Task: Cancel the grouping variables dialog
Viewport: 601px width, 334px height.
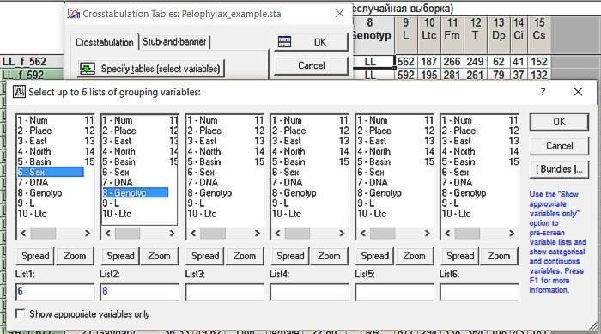Action: click(x=559, y=146)
